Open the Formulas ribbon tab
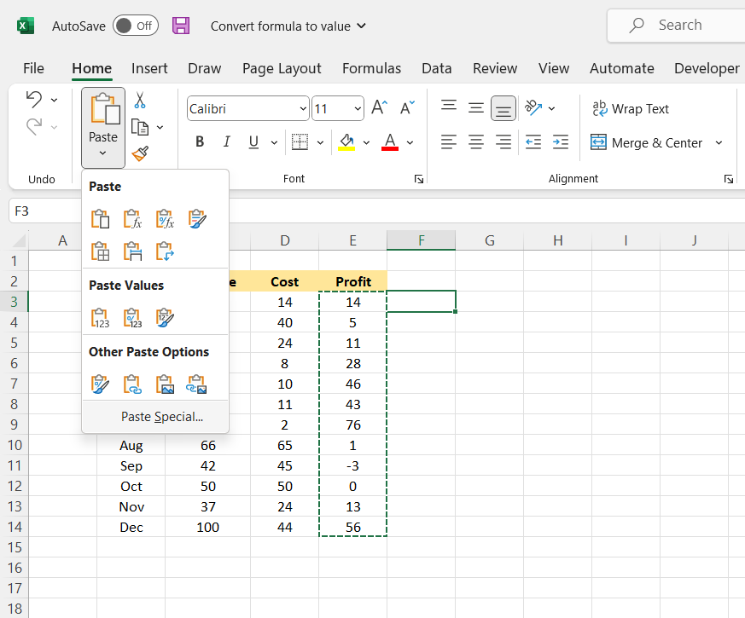Image resolution: width=745 pixels, height=618 pixels. (x=371, y=68)
